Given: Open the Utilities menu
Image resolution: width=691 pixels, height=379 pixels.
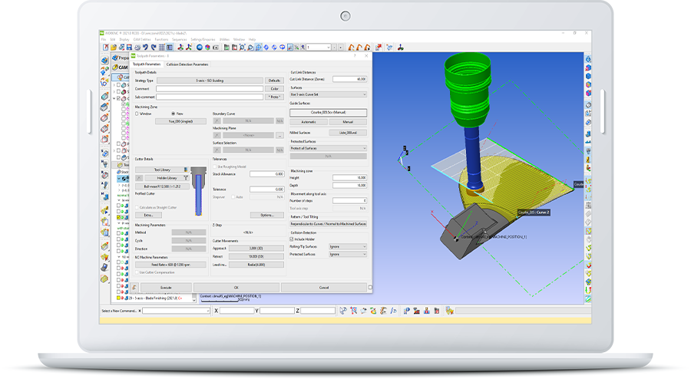Looking at the screenshot, I should 224,40.
